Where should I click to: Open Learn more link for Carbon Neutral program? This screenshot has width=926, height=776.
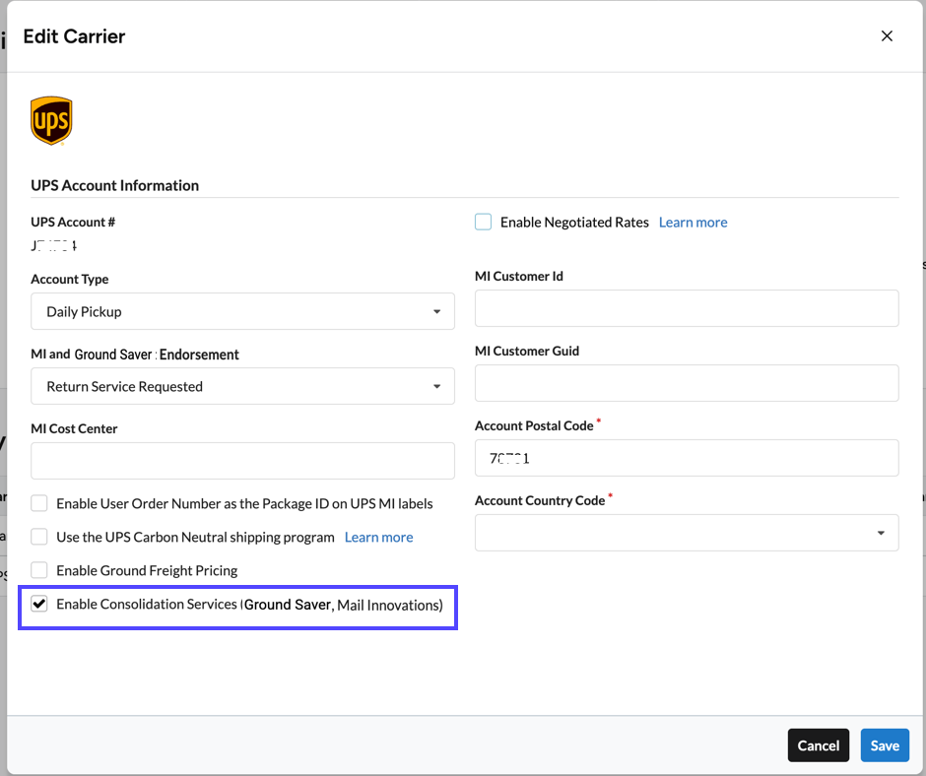point(378,538)
